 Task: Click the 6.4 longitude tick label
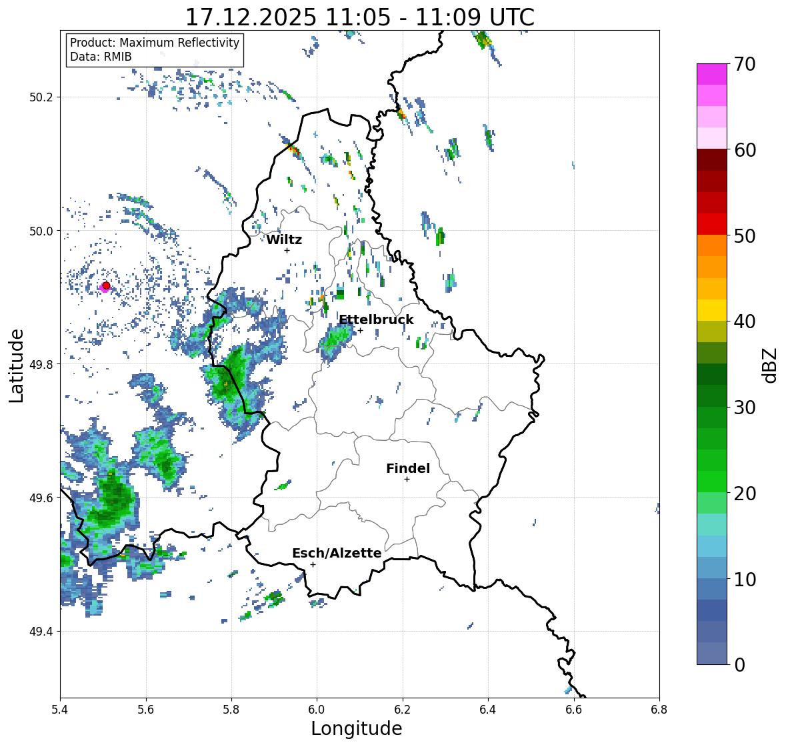[488, 709]
